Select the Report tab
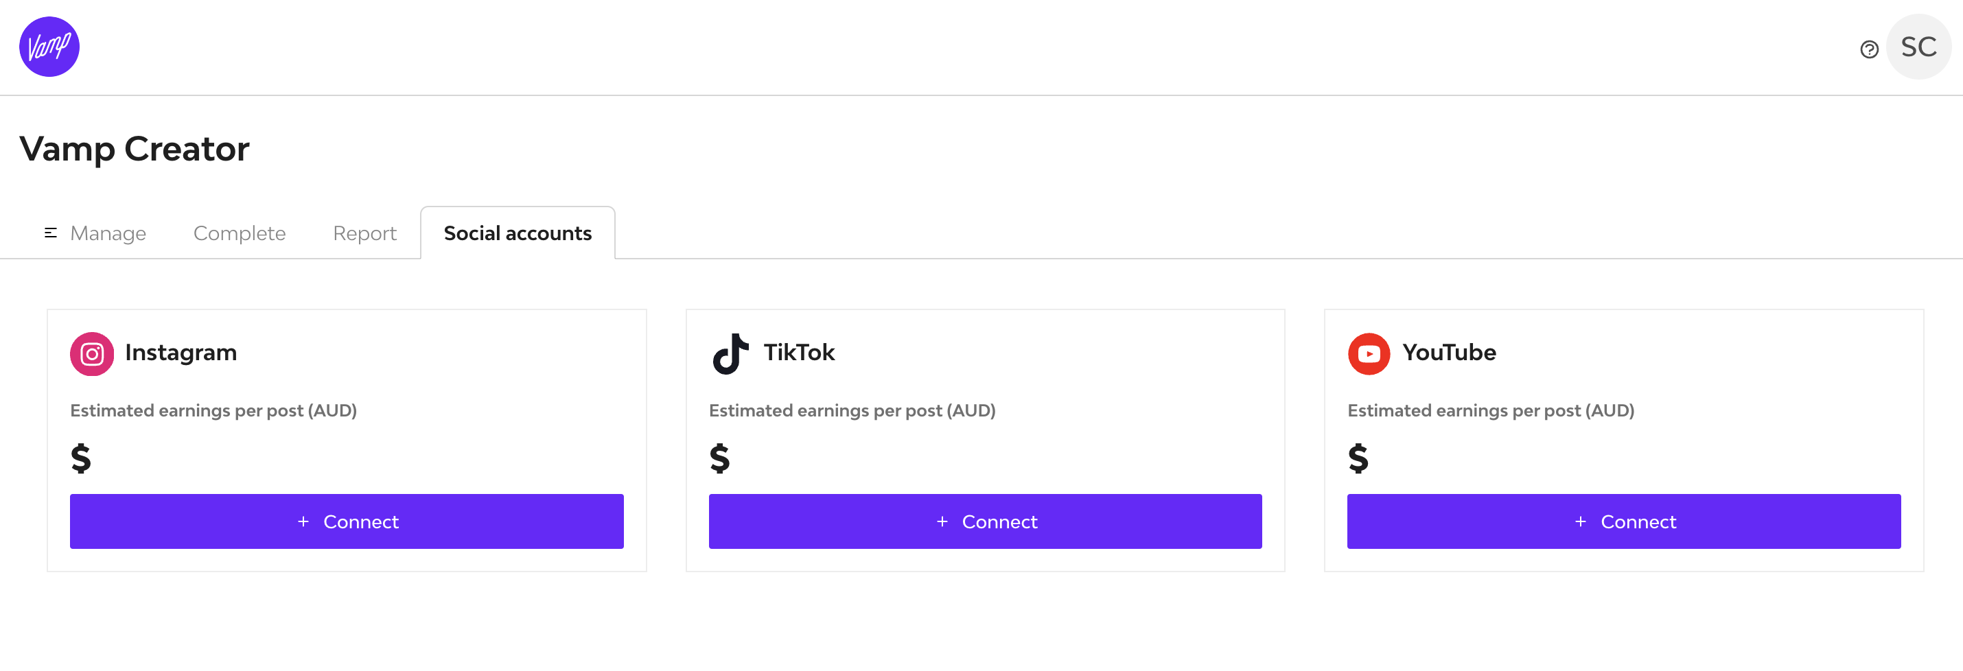This screenshot has height=671, width=1963. [x=364, y=233]
